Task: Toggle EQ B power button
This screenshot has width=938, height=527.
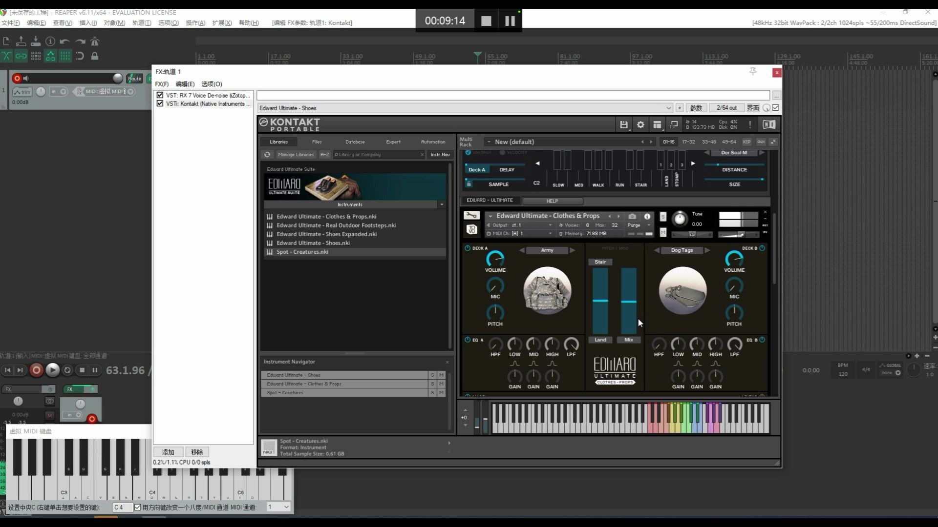Action: point(762,340)
